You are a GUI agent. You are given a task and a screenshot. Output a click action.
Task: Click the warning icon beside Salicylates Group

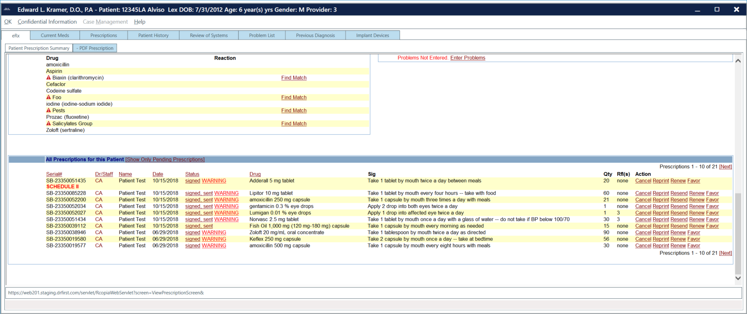[49, 123]
